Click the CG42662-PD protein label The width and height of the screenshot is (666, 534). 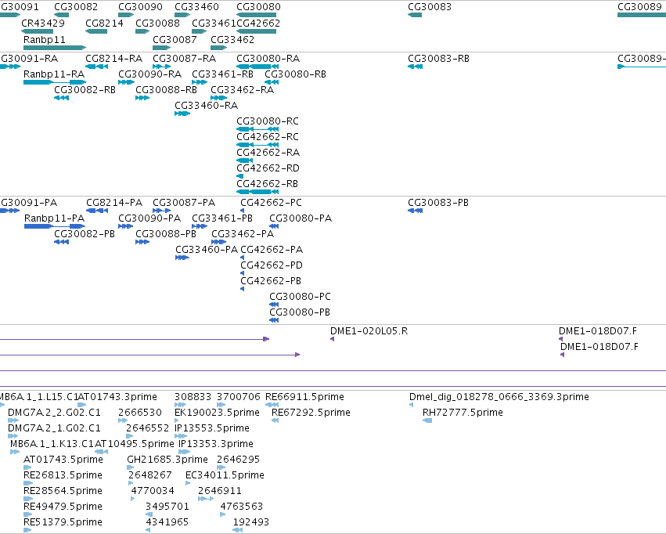point(272,265)
